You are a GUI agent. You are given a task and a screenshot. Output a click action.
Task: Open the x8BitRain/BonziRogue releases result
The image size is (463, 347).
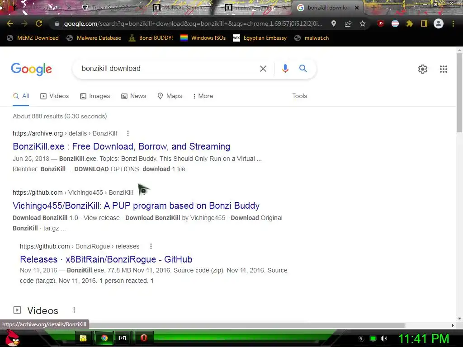(106, 259)
